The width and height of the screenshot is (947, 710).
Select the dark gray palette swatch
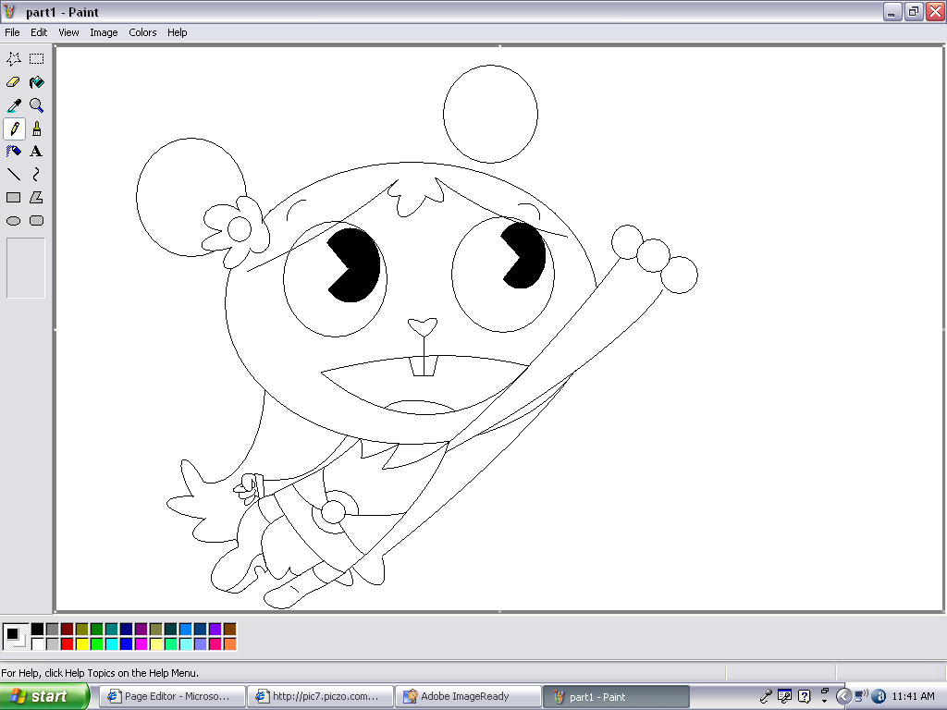pyautogui.click(x=53, y=630)
